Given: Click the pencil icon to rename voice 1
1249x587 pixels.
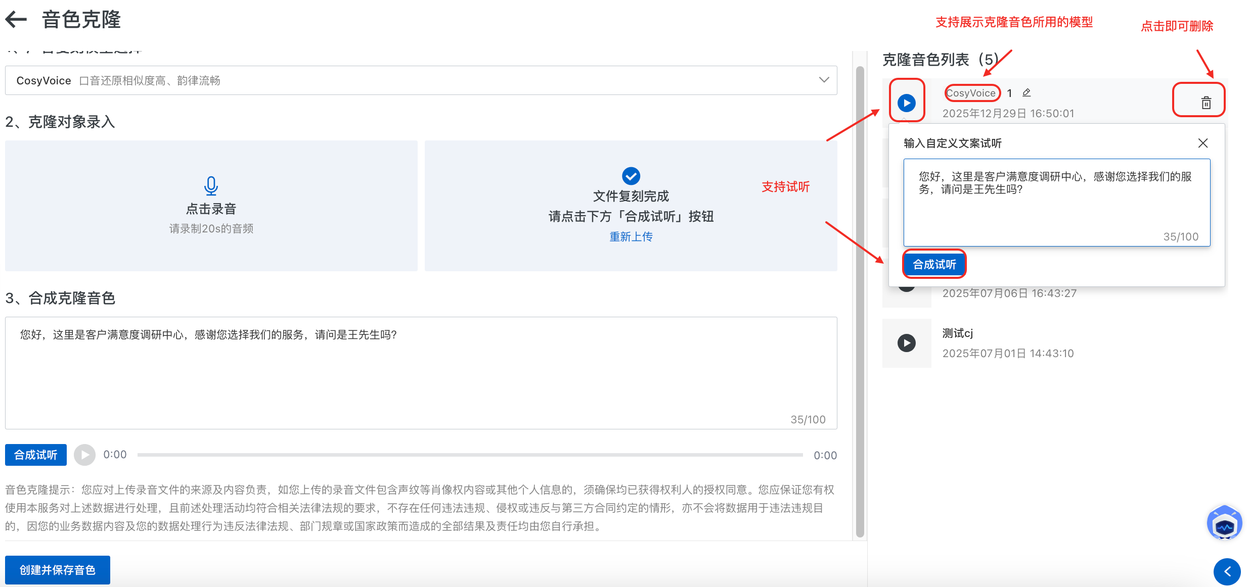Looking at the screenshot, I should click(1027, 93).
